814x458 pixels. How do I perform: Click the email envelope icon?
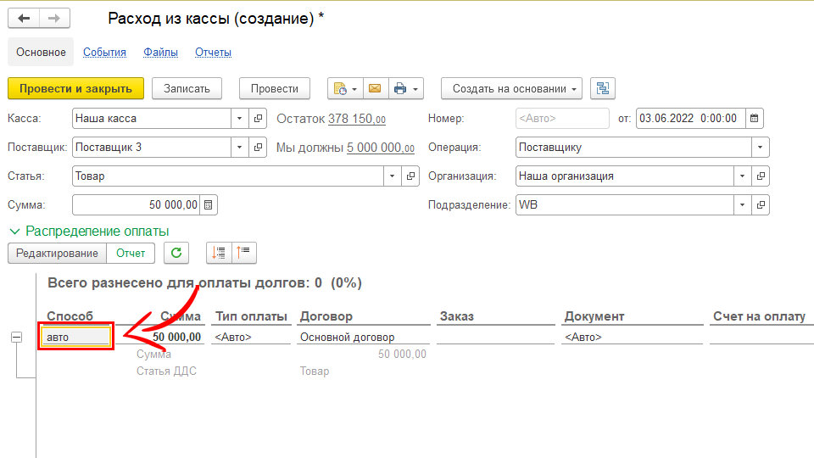(375, 88)
